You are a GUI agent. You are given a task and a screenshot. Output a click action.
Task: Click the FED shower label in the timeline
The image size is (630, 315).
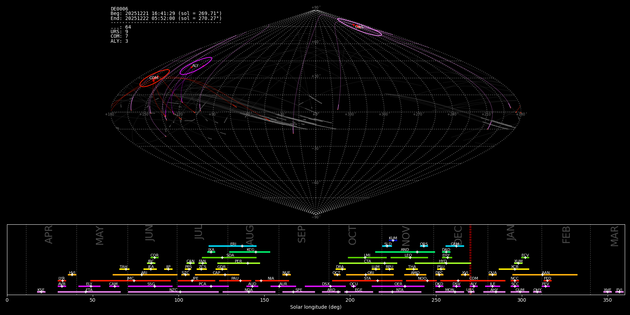pos(548,279)
